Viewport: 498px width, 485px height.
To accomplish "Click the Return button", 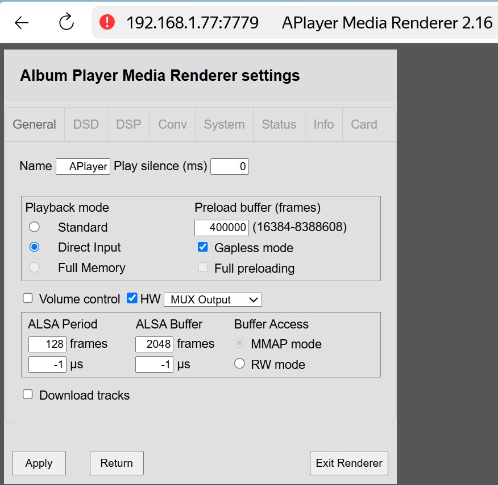I will pyautogui.click(x=117, y=463).
